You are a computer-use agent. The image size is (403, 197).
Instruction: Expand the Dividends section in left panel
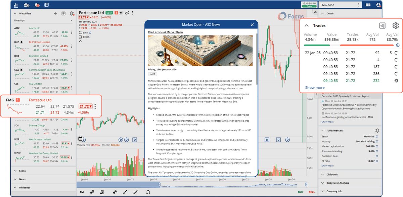click(x=15, y=188)
